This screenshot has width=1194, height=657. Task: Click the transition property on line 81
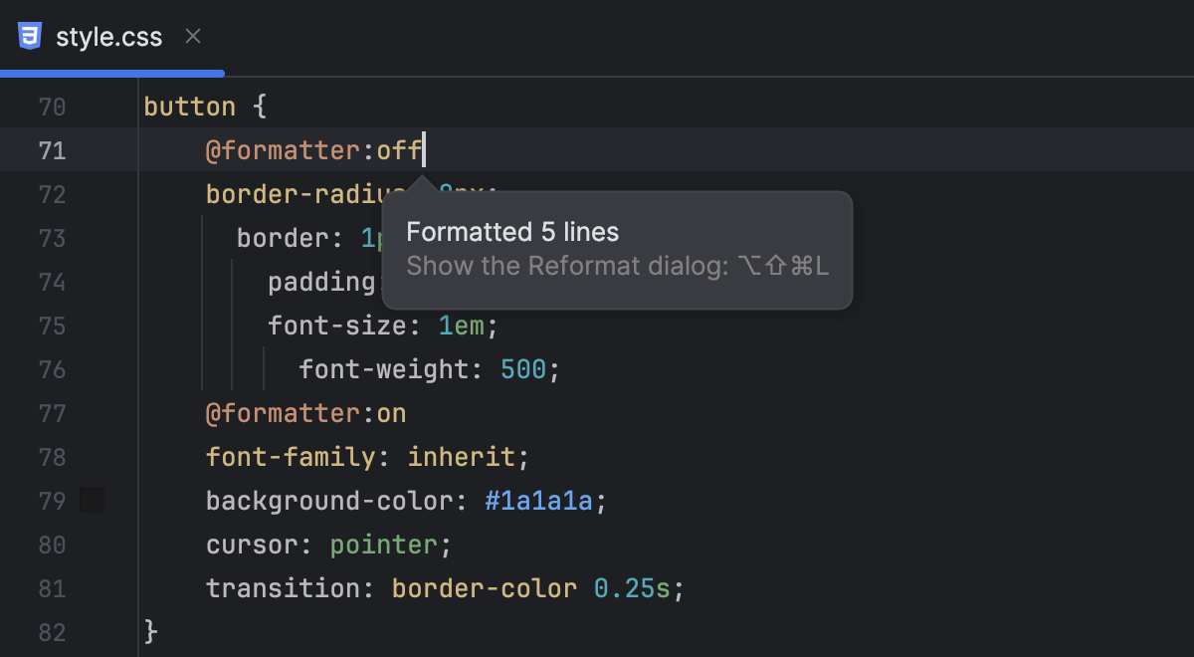point(270,587)
